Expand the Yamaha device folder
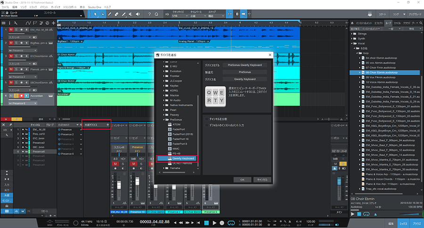424x228 pixels. tap(163, 168)
